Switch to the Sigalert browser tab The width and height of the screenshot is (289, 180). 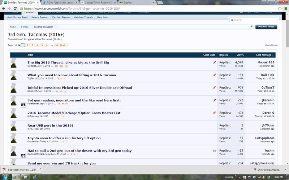tap(137, 3)
